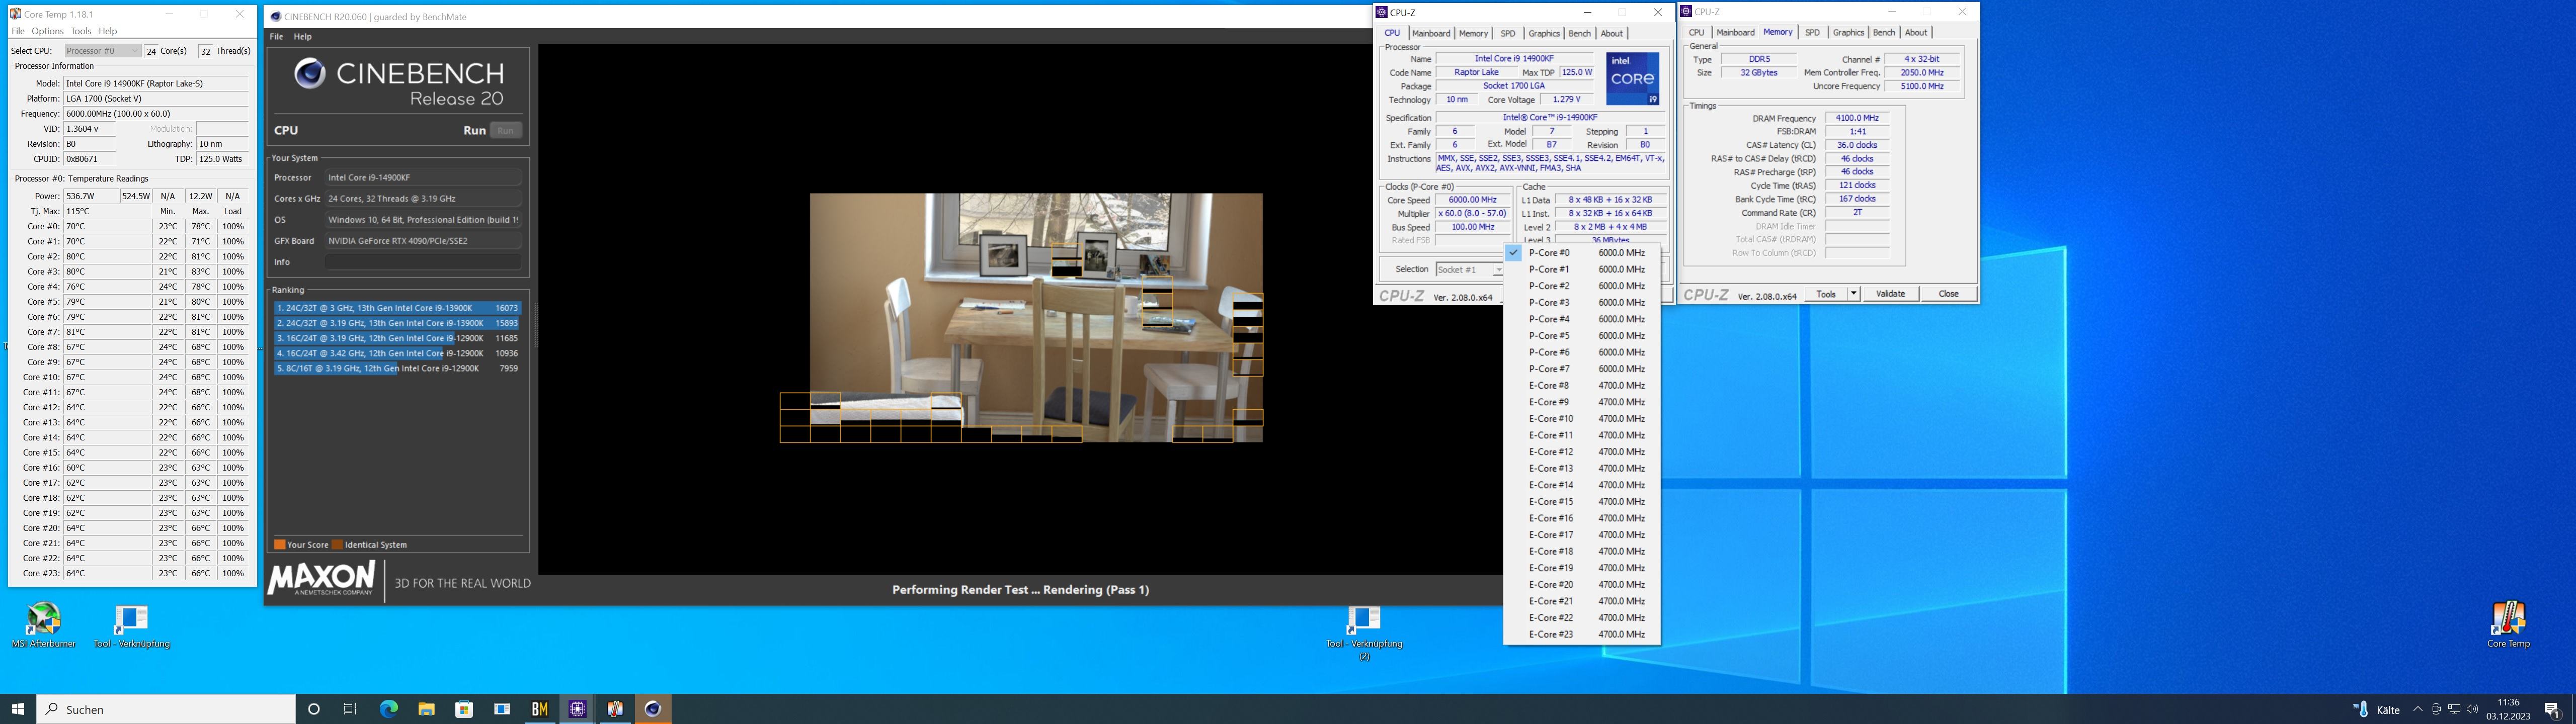The height and width of the screenshot is (724, 2576).
Task: Click the Core Temp thermometer taskbar icon
Action: (615, 709)
